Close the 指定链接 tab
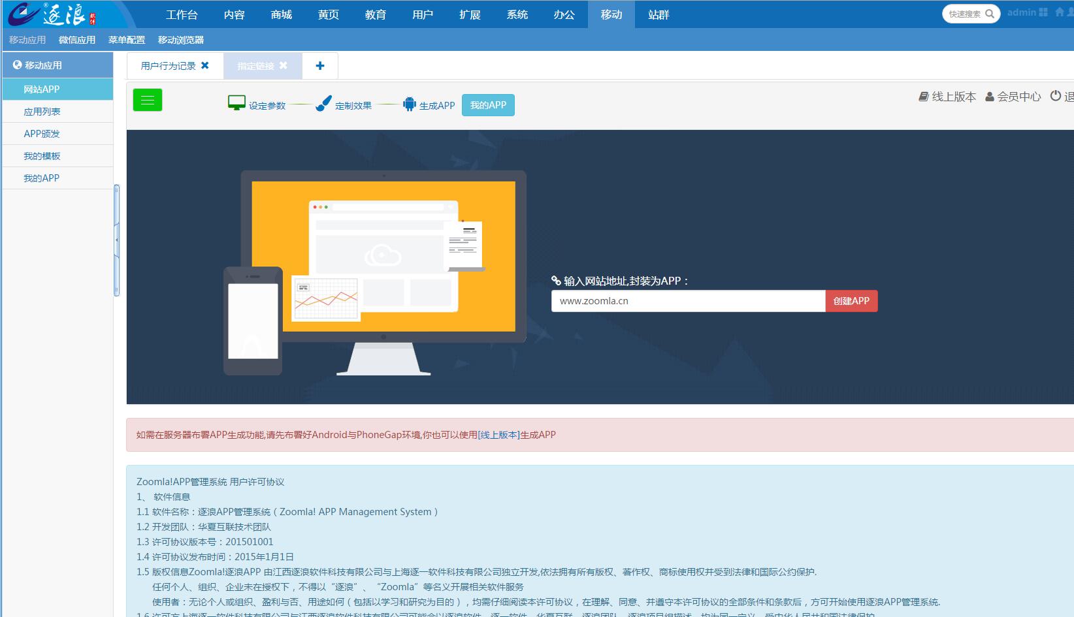The width and height of the screenshot is (1074, 617). point(283,65)
